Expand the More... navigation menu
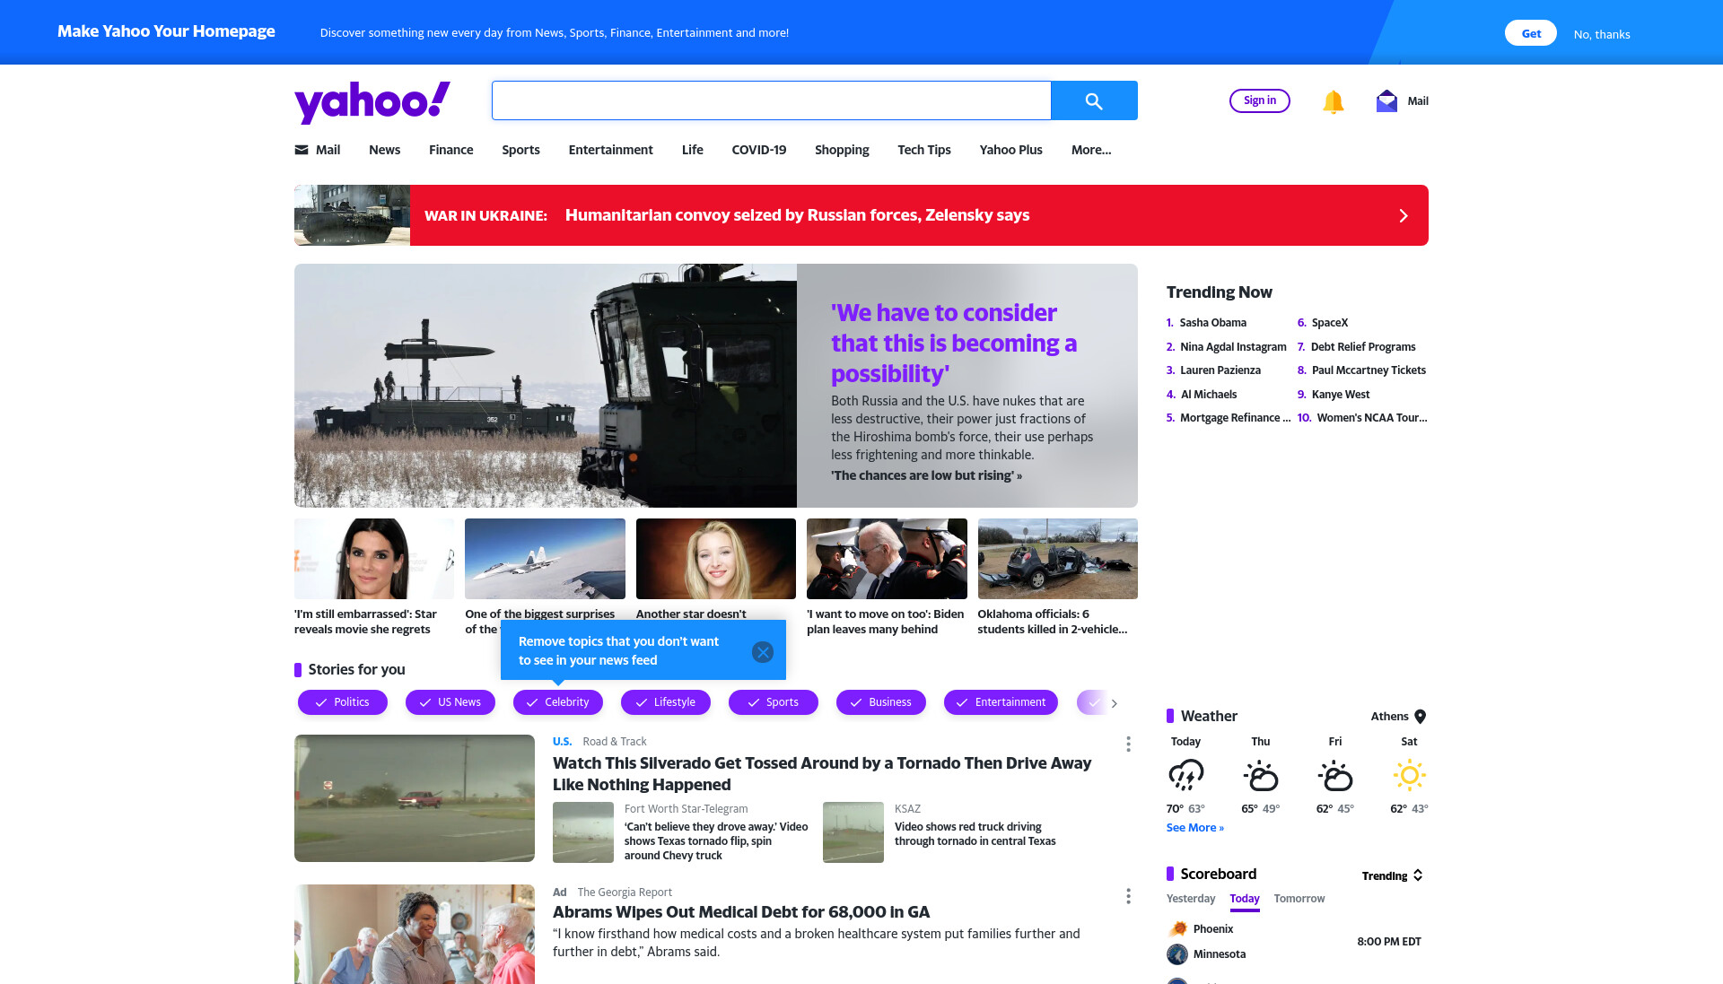This screenshot has width=1723, height=984. [1091, 150]
